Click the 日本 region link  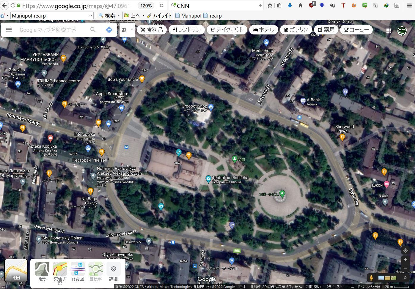tap(243, 287)
